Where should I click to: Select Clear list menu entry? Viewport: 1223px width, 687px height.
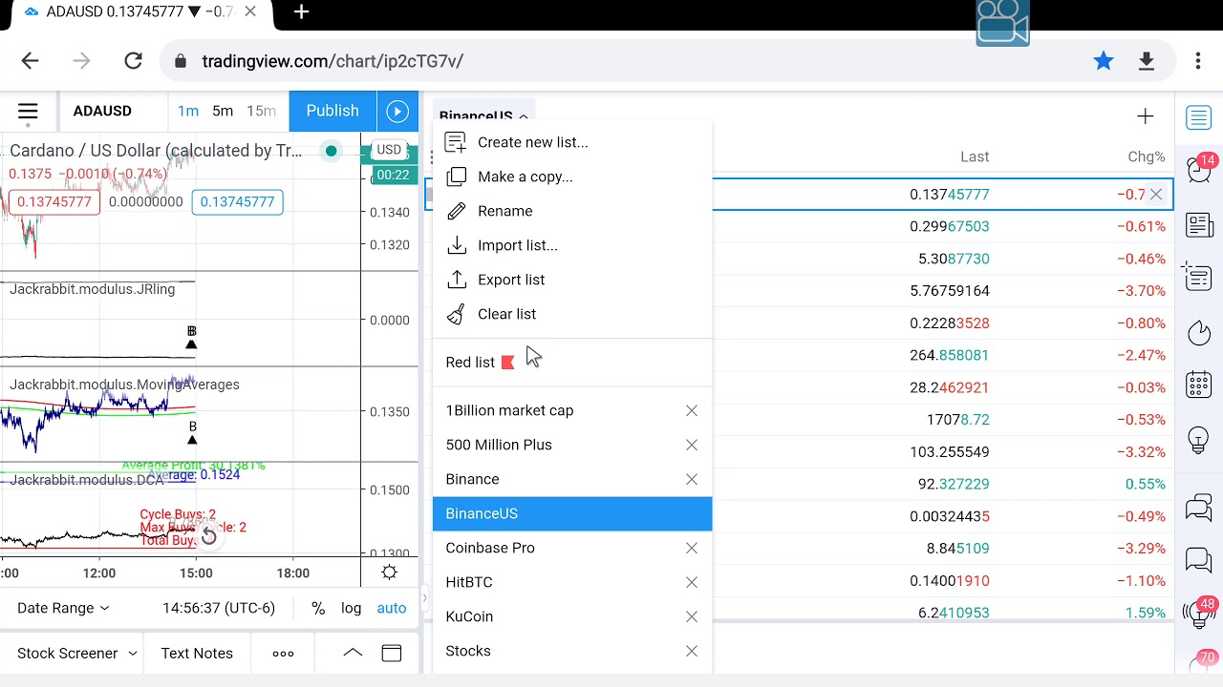point(572,314)
